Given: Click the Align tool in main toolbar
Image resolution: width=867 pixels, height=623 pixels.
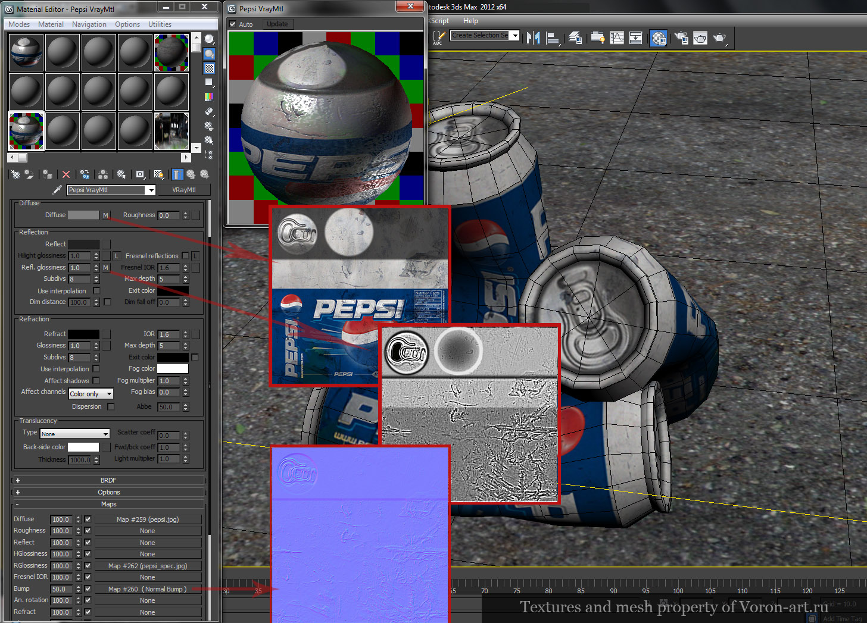Looking at the screenshot, I should [x=553, y=38].
